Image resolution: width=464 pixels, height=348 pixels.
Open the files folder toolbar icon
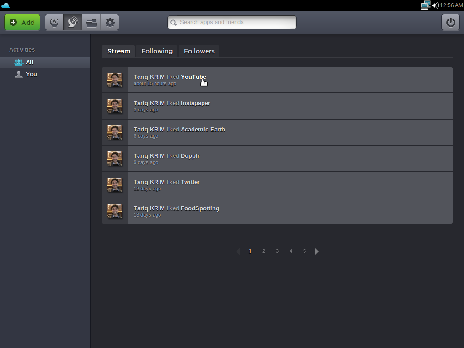[x=92, y=22]
